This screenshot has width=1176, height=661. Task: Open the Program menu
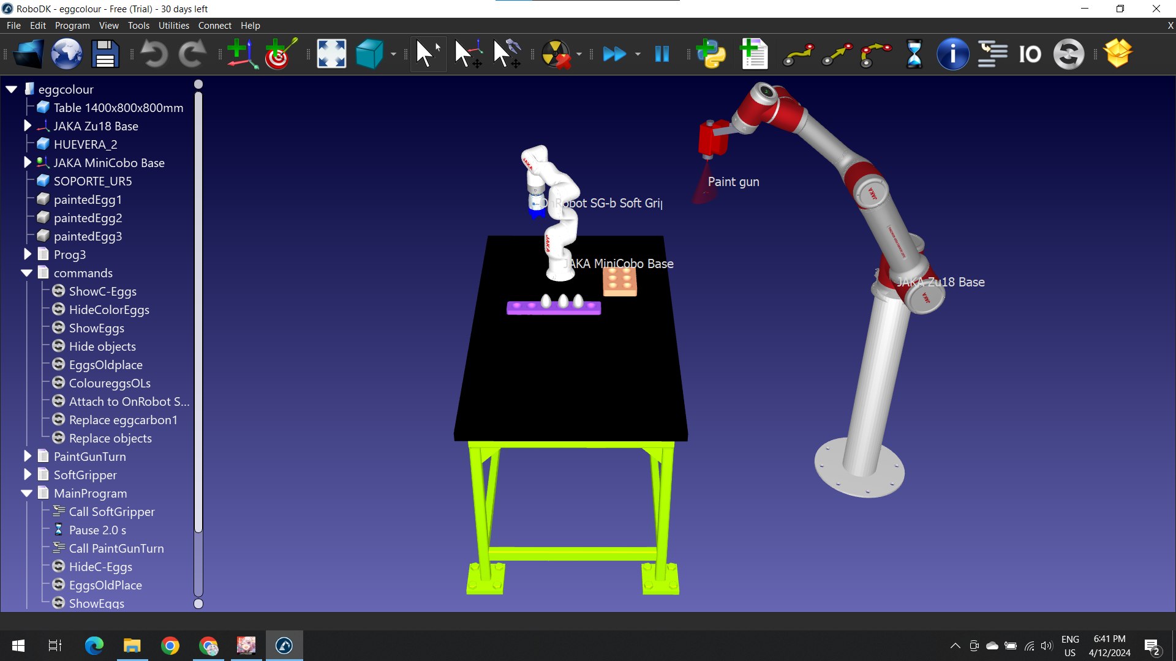72,26
